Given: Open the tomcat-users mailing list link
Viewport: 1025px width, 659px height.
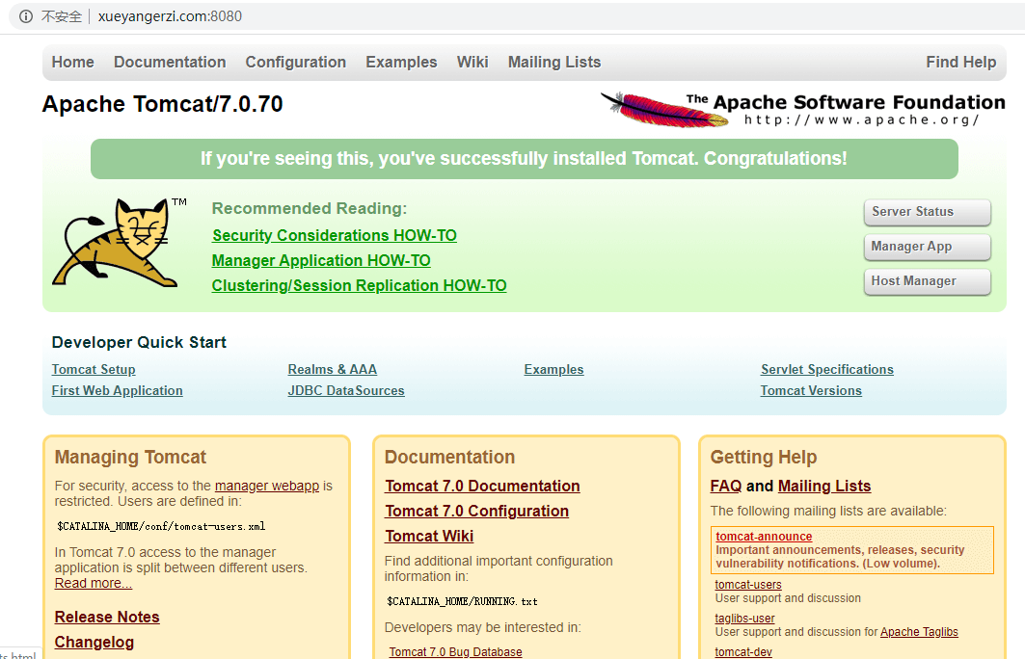Looking at the screenshot, I should (x=748, y=585).
